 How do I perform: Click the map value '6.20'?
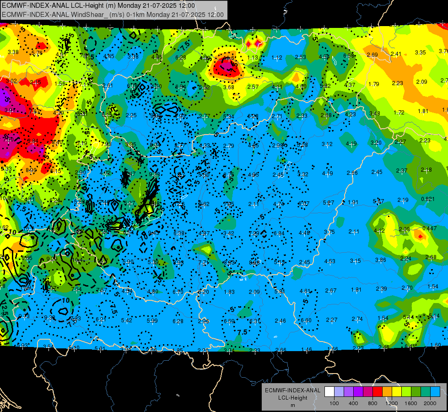[204, 292]
